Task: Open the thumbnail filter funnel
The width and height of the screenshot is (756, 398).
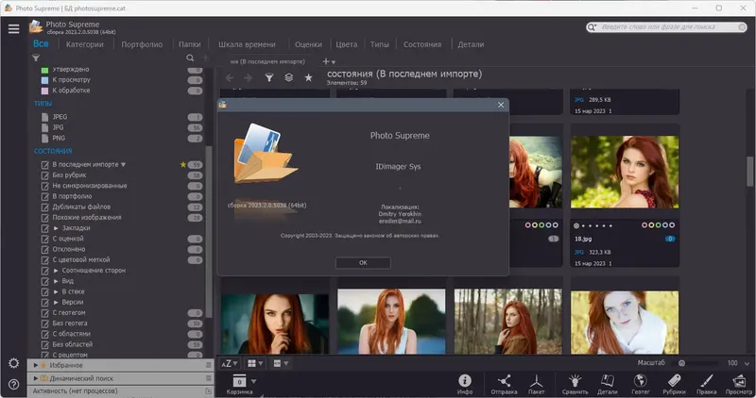Action: coord(269,77)
